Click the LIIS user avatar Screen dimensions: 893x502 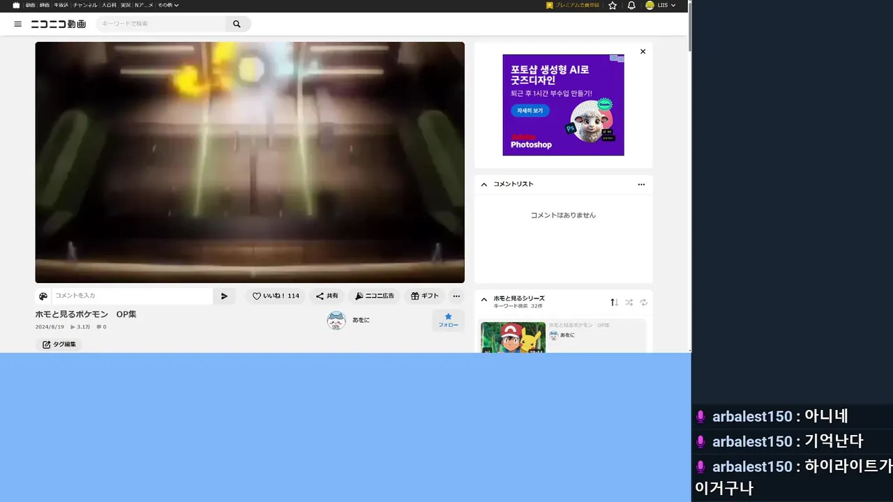[650, 5]
